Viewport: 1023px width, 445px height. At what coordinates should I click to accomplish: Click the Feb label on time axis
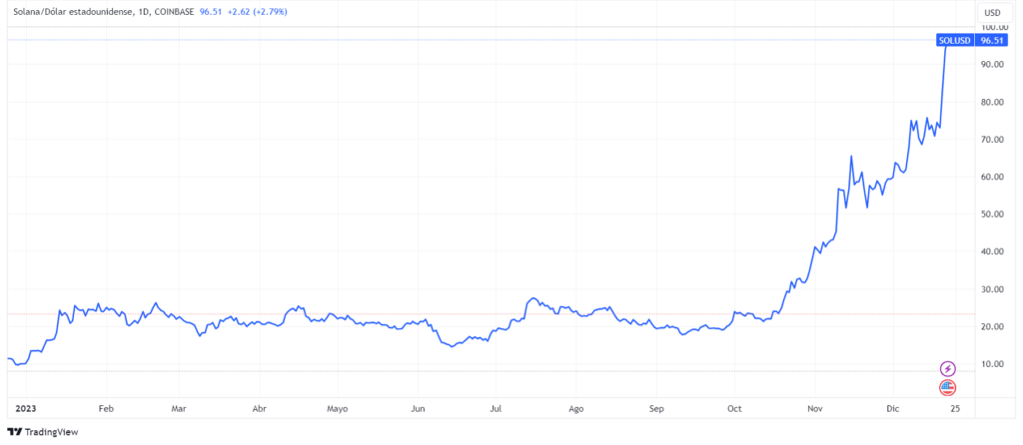coord(106,408)
